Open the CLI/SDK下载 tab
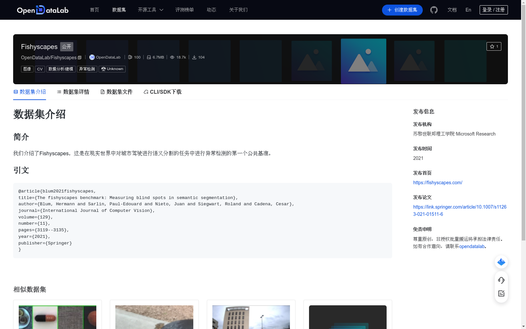526x329 pixels. 162,92
